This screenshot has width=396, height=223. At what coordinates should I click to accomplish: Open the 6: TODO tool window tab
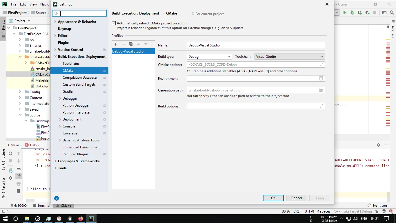18,206
